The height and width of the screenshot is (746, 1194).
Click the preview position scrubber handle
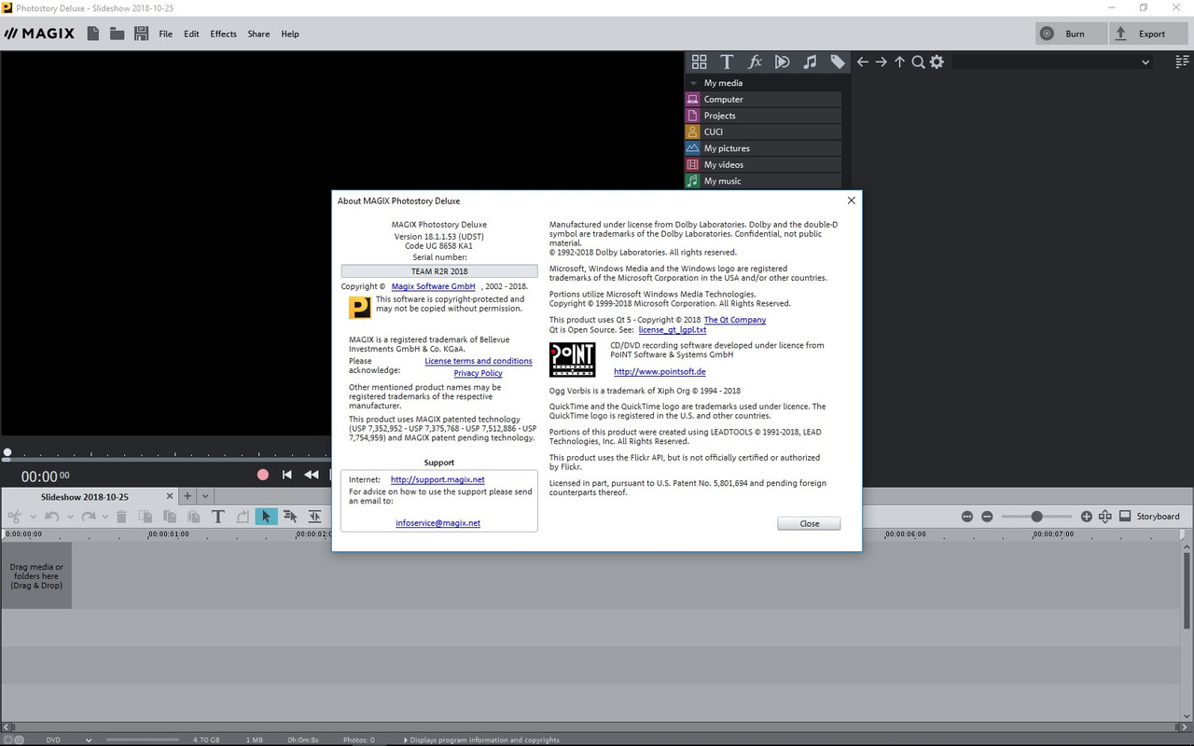7,454
